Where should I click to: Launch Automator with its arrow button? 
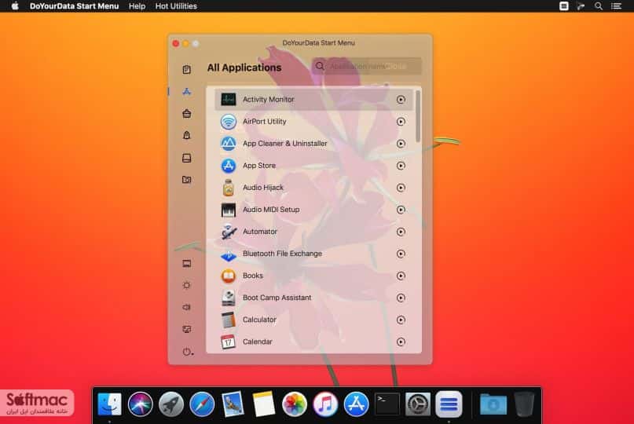click(x=401, y=232)
